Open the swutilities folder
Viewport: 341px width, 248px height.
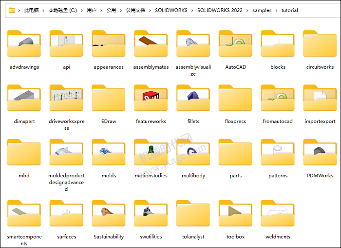(151, 213)
